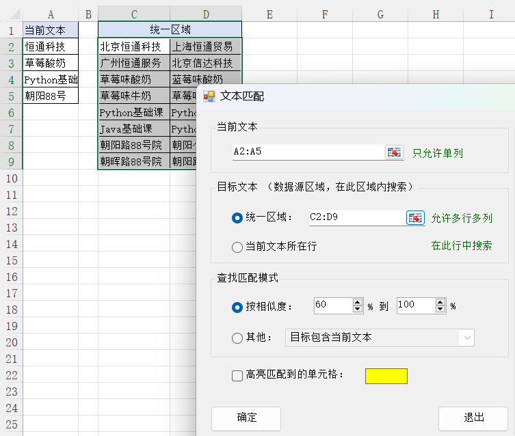This screenshot has width=515, height=436.
Task: Increase the minimum similarity 60 value
Action: pyautogui.click(x=357, y=302)
